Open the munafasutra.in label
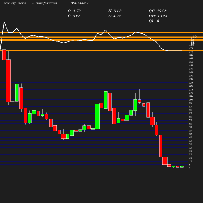 46,3
